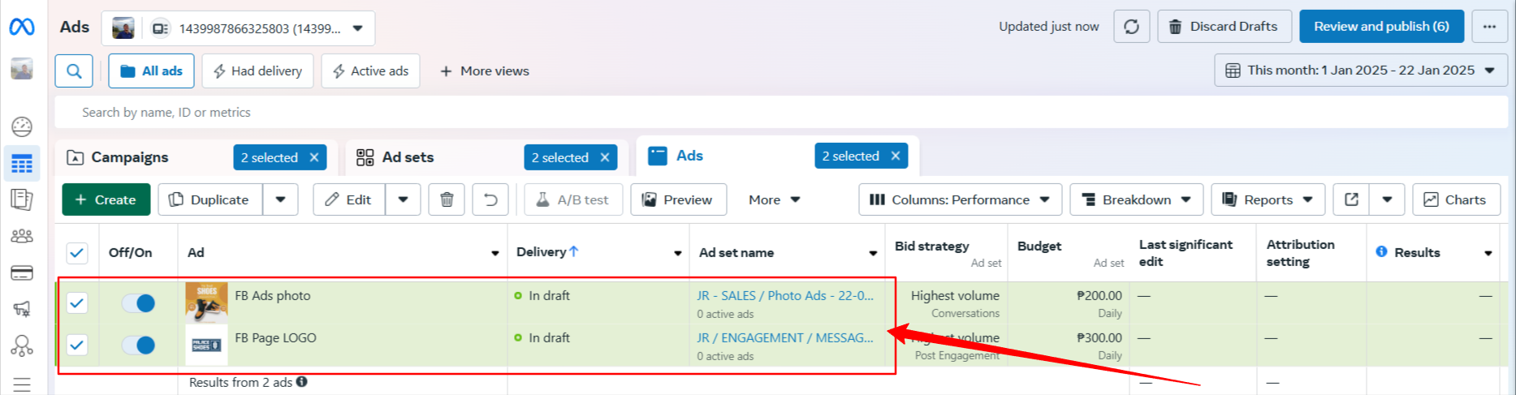The image size is (1516, 395).
Task: Uncheck the select-all ads checkbox
Action: (x=77, y=253)
